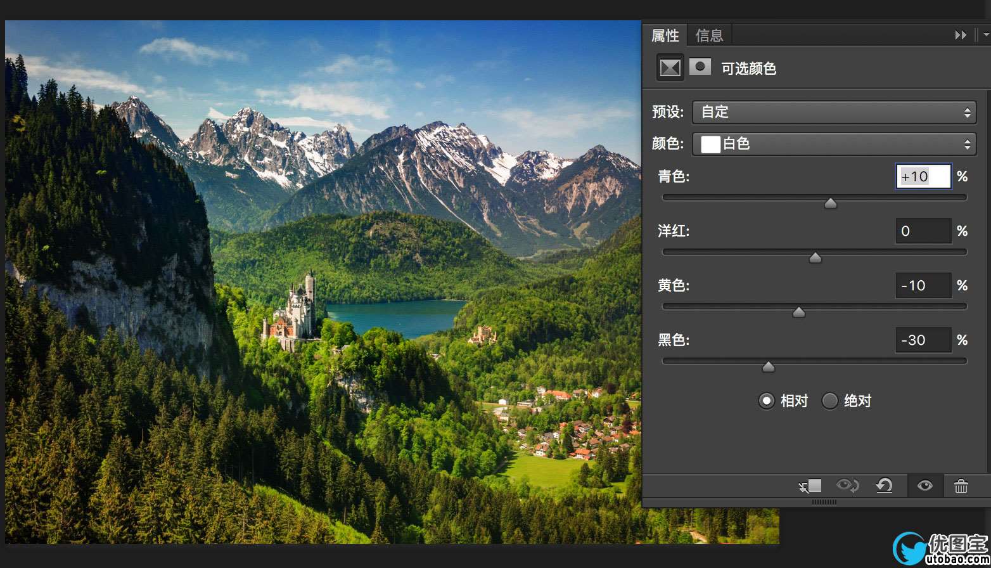Open the 预设 dropdown showing 自定

[834, 112]
